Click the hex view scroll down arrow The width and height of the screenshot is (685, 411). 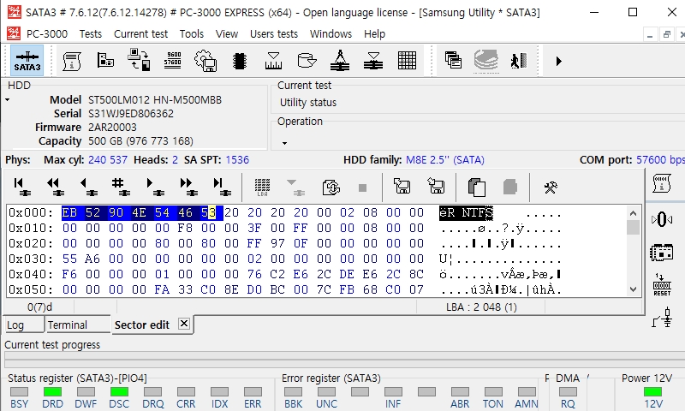click(633, 289)
